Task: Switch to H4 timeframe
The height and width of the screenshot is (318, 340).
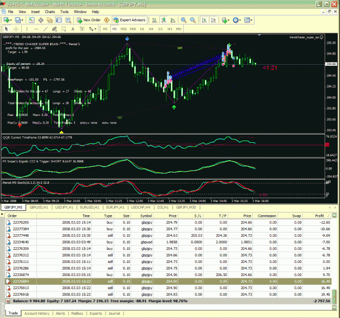Action: pos(151,29)
